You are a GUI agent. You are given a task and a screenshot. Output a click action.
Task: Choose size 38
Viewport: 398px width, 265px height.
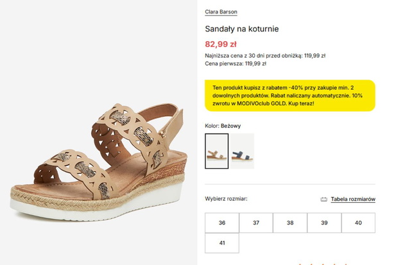290,223
